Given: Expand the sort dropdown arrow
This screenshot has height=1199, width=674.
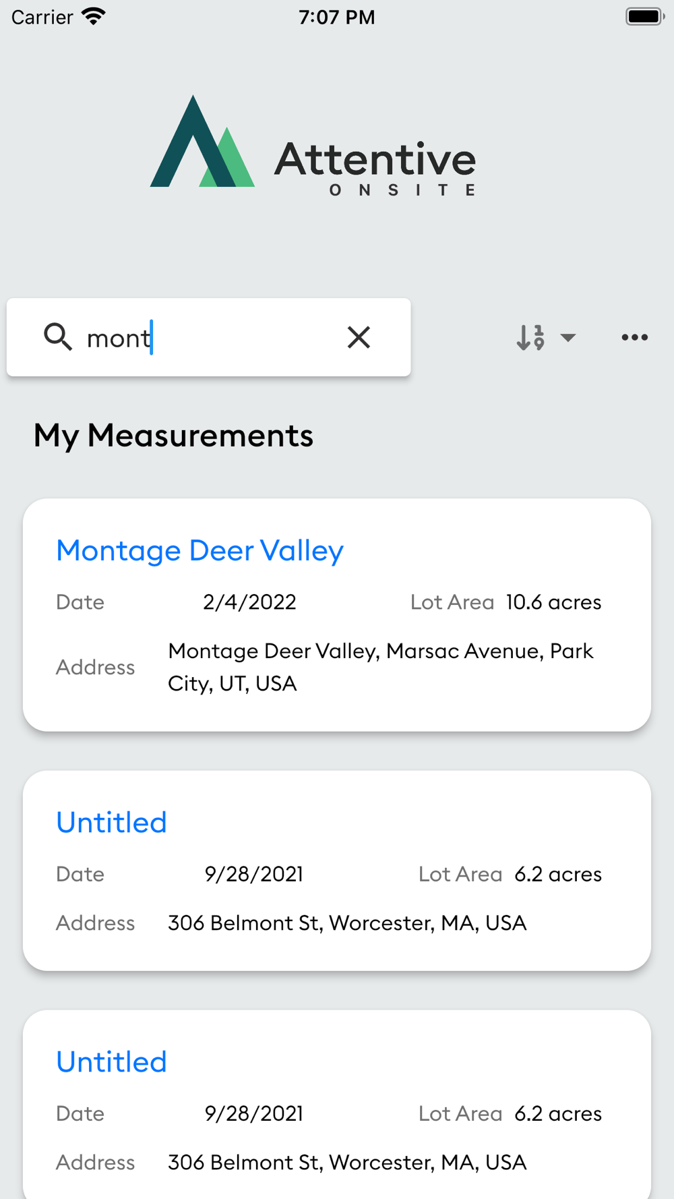Looking at the screenshot, I should coord(568,337).
